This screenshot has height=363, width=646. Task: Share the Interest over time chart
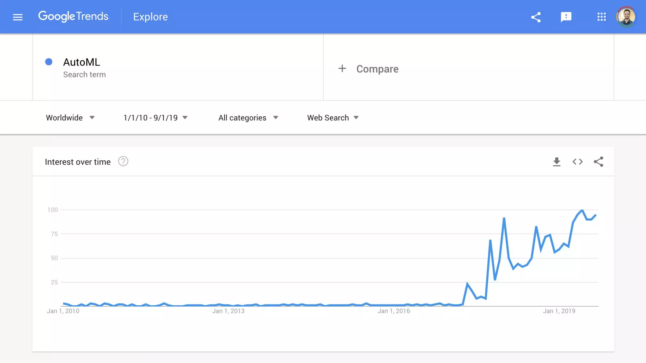(598, 162)
